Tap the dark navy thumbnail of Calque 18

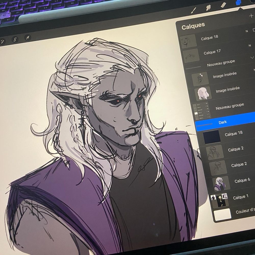coord(212,136)
